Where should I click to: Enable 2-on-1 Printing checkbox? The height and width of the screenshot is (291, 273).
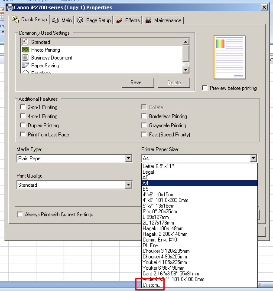23,107
